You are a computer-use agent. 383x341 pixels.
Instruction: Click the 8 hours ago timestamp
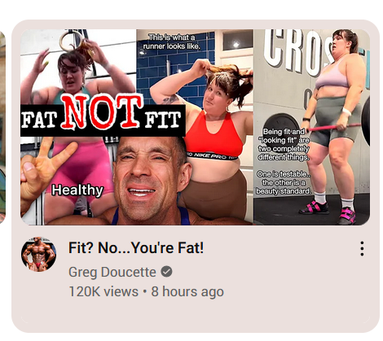(187, 291)
